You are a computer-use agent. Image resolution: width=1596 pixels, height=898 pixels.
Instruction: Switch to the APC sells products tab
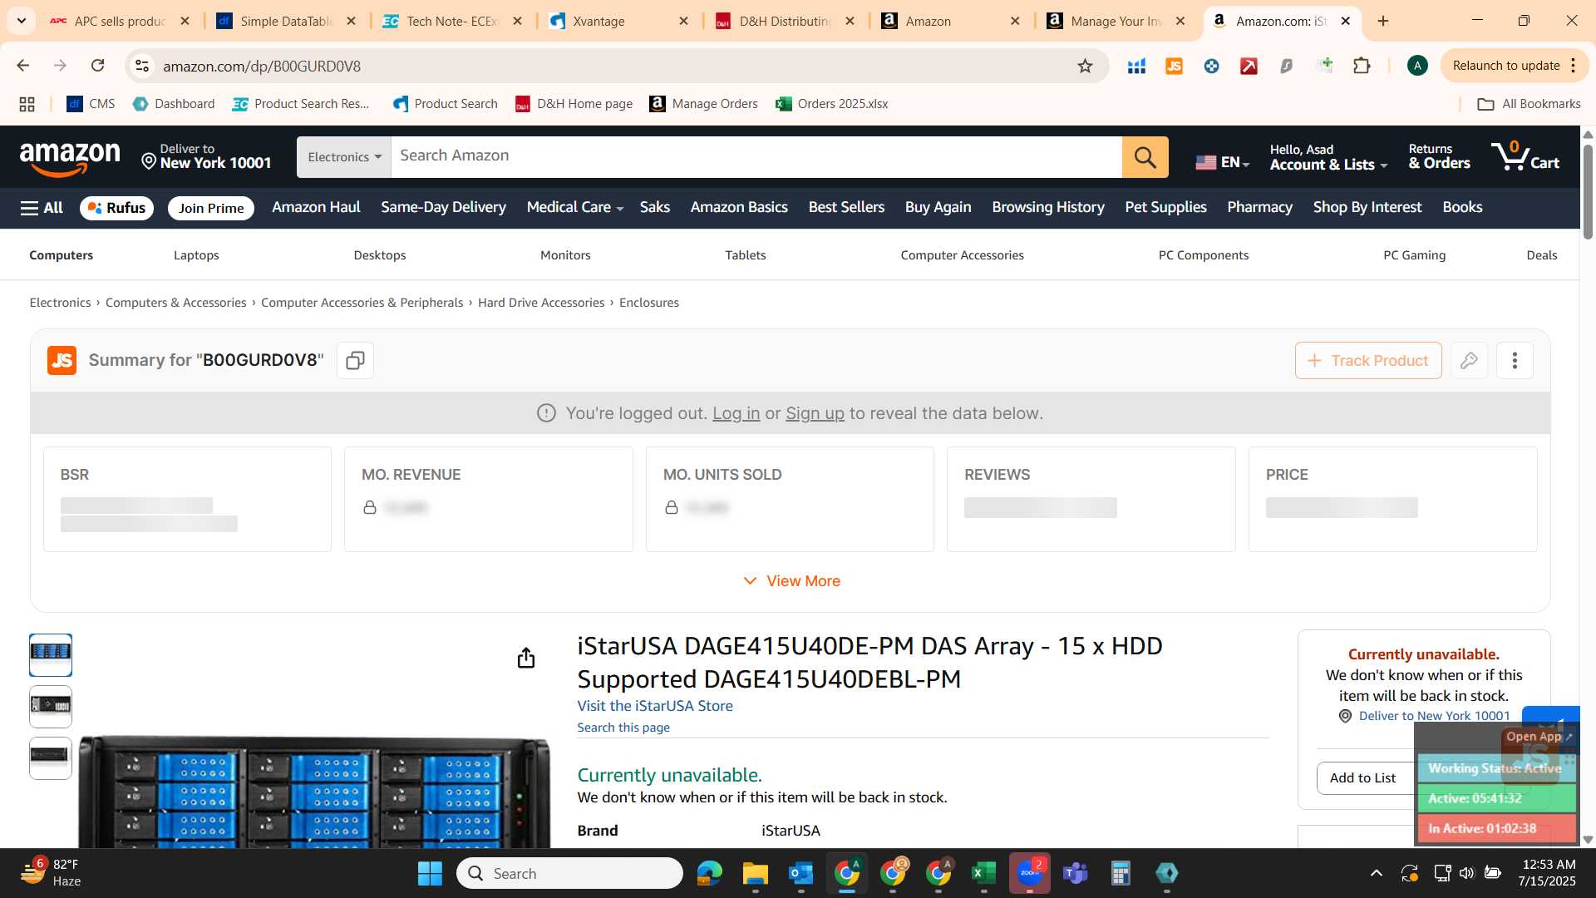[x=118, y=21]
